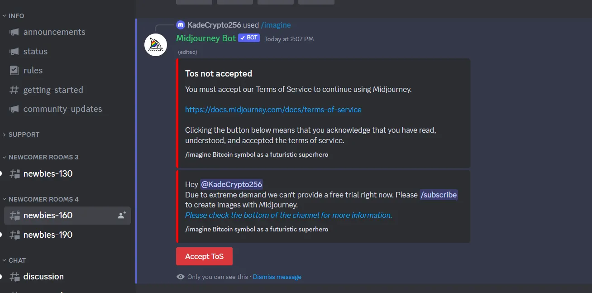Open the newbies-190 channel

pyautogui.click(x=48, y=235)
